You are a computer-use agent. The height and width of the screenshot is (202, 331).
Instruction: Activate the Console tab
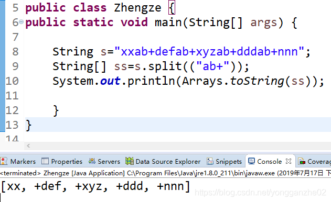tap(269, 162)
